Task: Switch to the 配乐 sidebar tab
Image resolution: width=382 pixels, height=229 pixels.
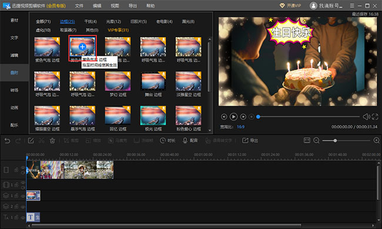Action: pyautogui.click(x=14, y=125)
